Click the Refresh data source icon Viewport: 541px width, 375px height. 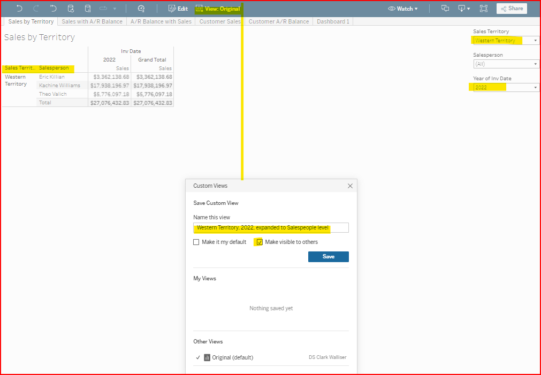tap(71, 9)
